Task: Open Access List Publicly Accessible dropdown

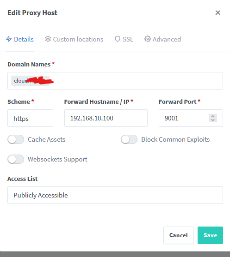Action: [115, 195]
